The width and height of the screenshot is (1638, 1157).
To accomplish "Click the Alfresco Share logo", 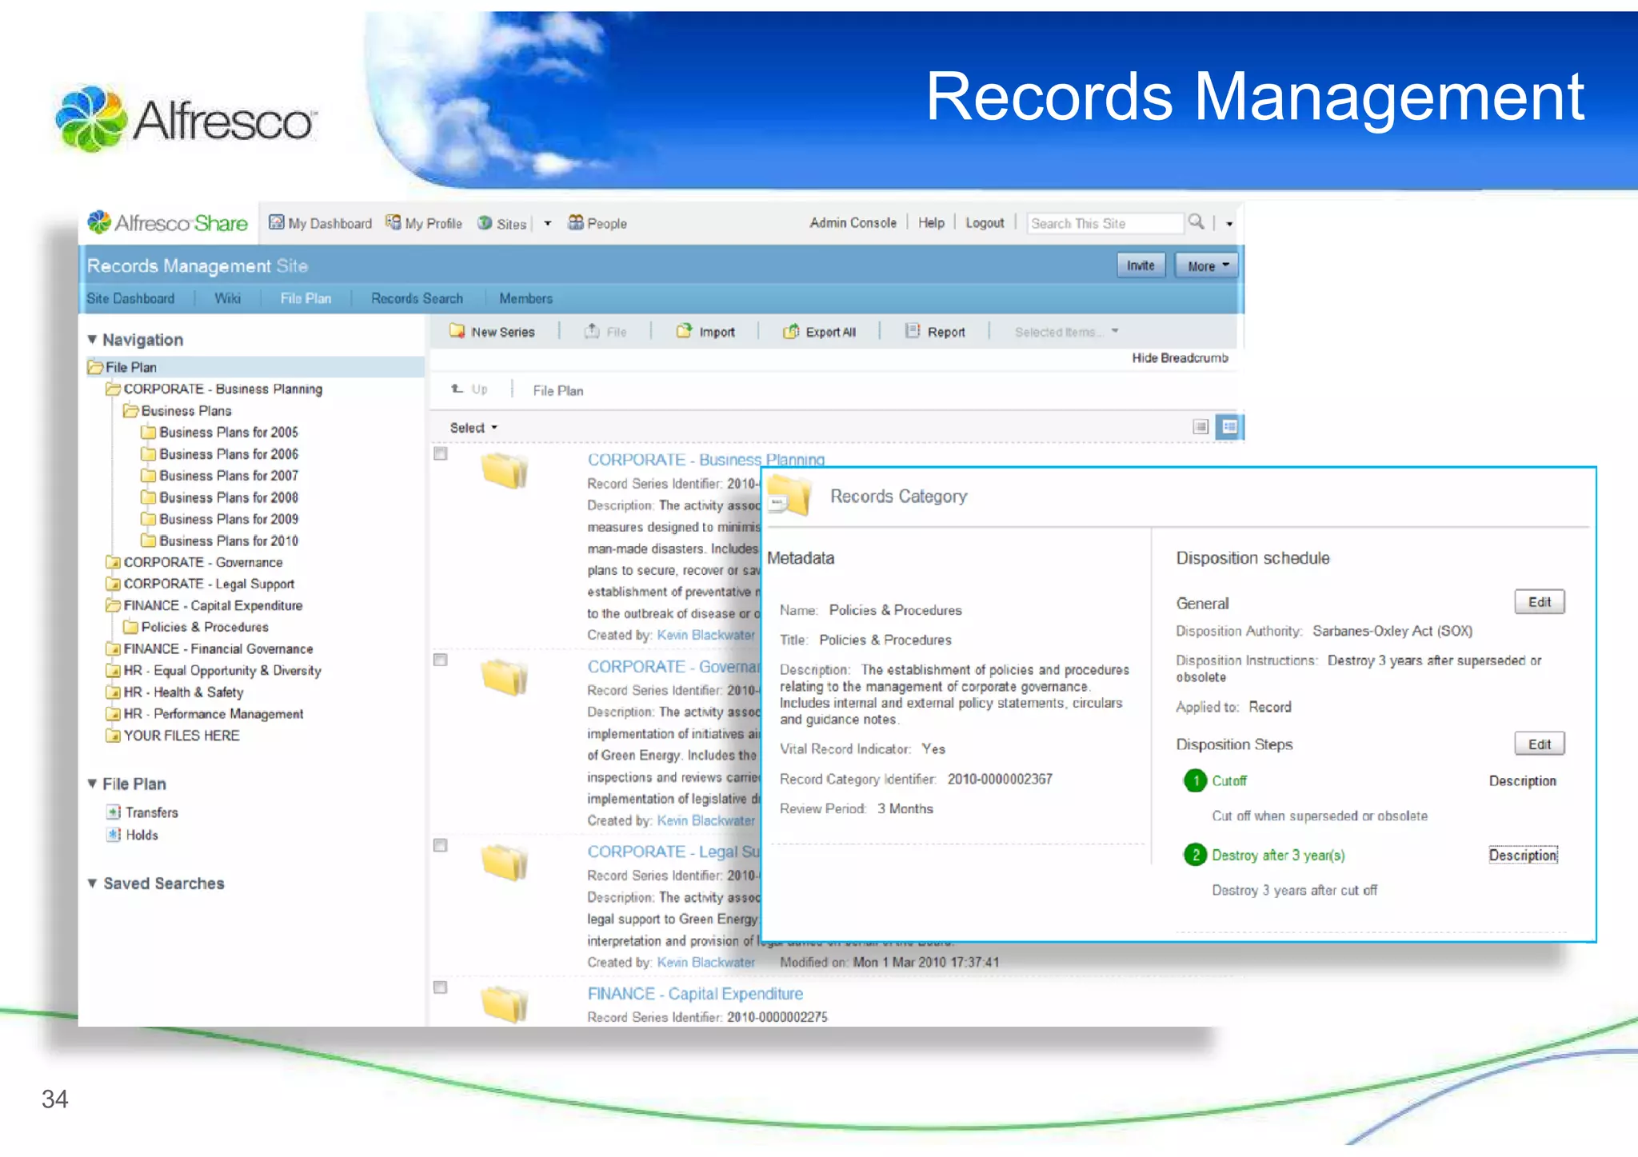I will (168, 223).
